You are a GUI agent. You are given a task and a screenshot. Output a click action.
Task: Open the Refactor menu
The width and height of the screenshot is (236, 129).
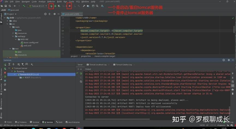click(51, 2)
